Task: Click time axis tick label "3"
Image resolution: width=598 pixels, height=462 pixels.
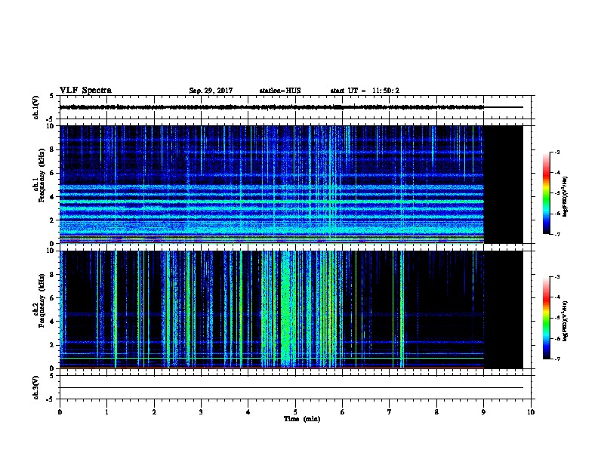Action: pos(201,412)
